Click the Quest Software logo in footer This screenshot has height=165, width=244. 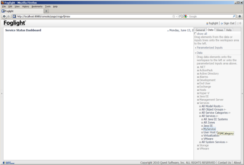[x=8, y=163]
